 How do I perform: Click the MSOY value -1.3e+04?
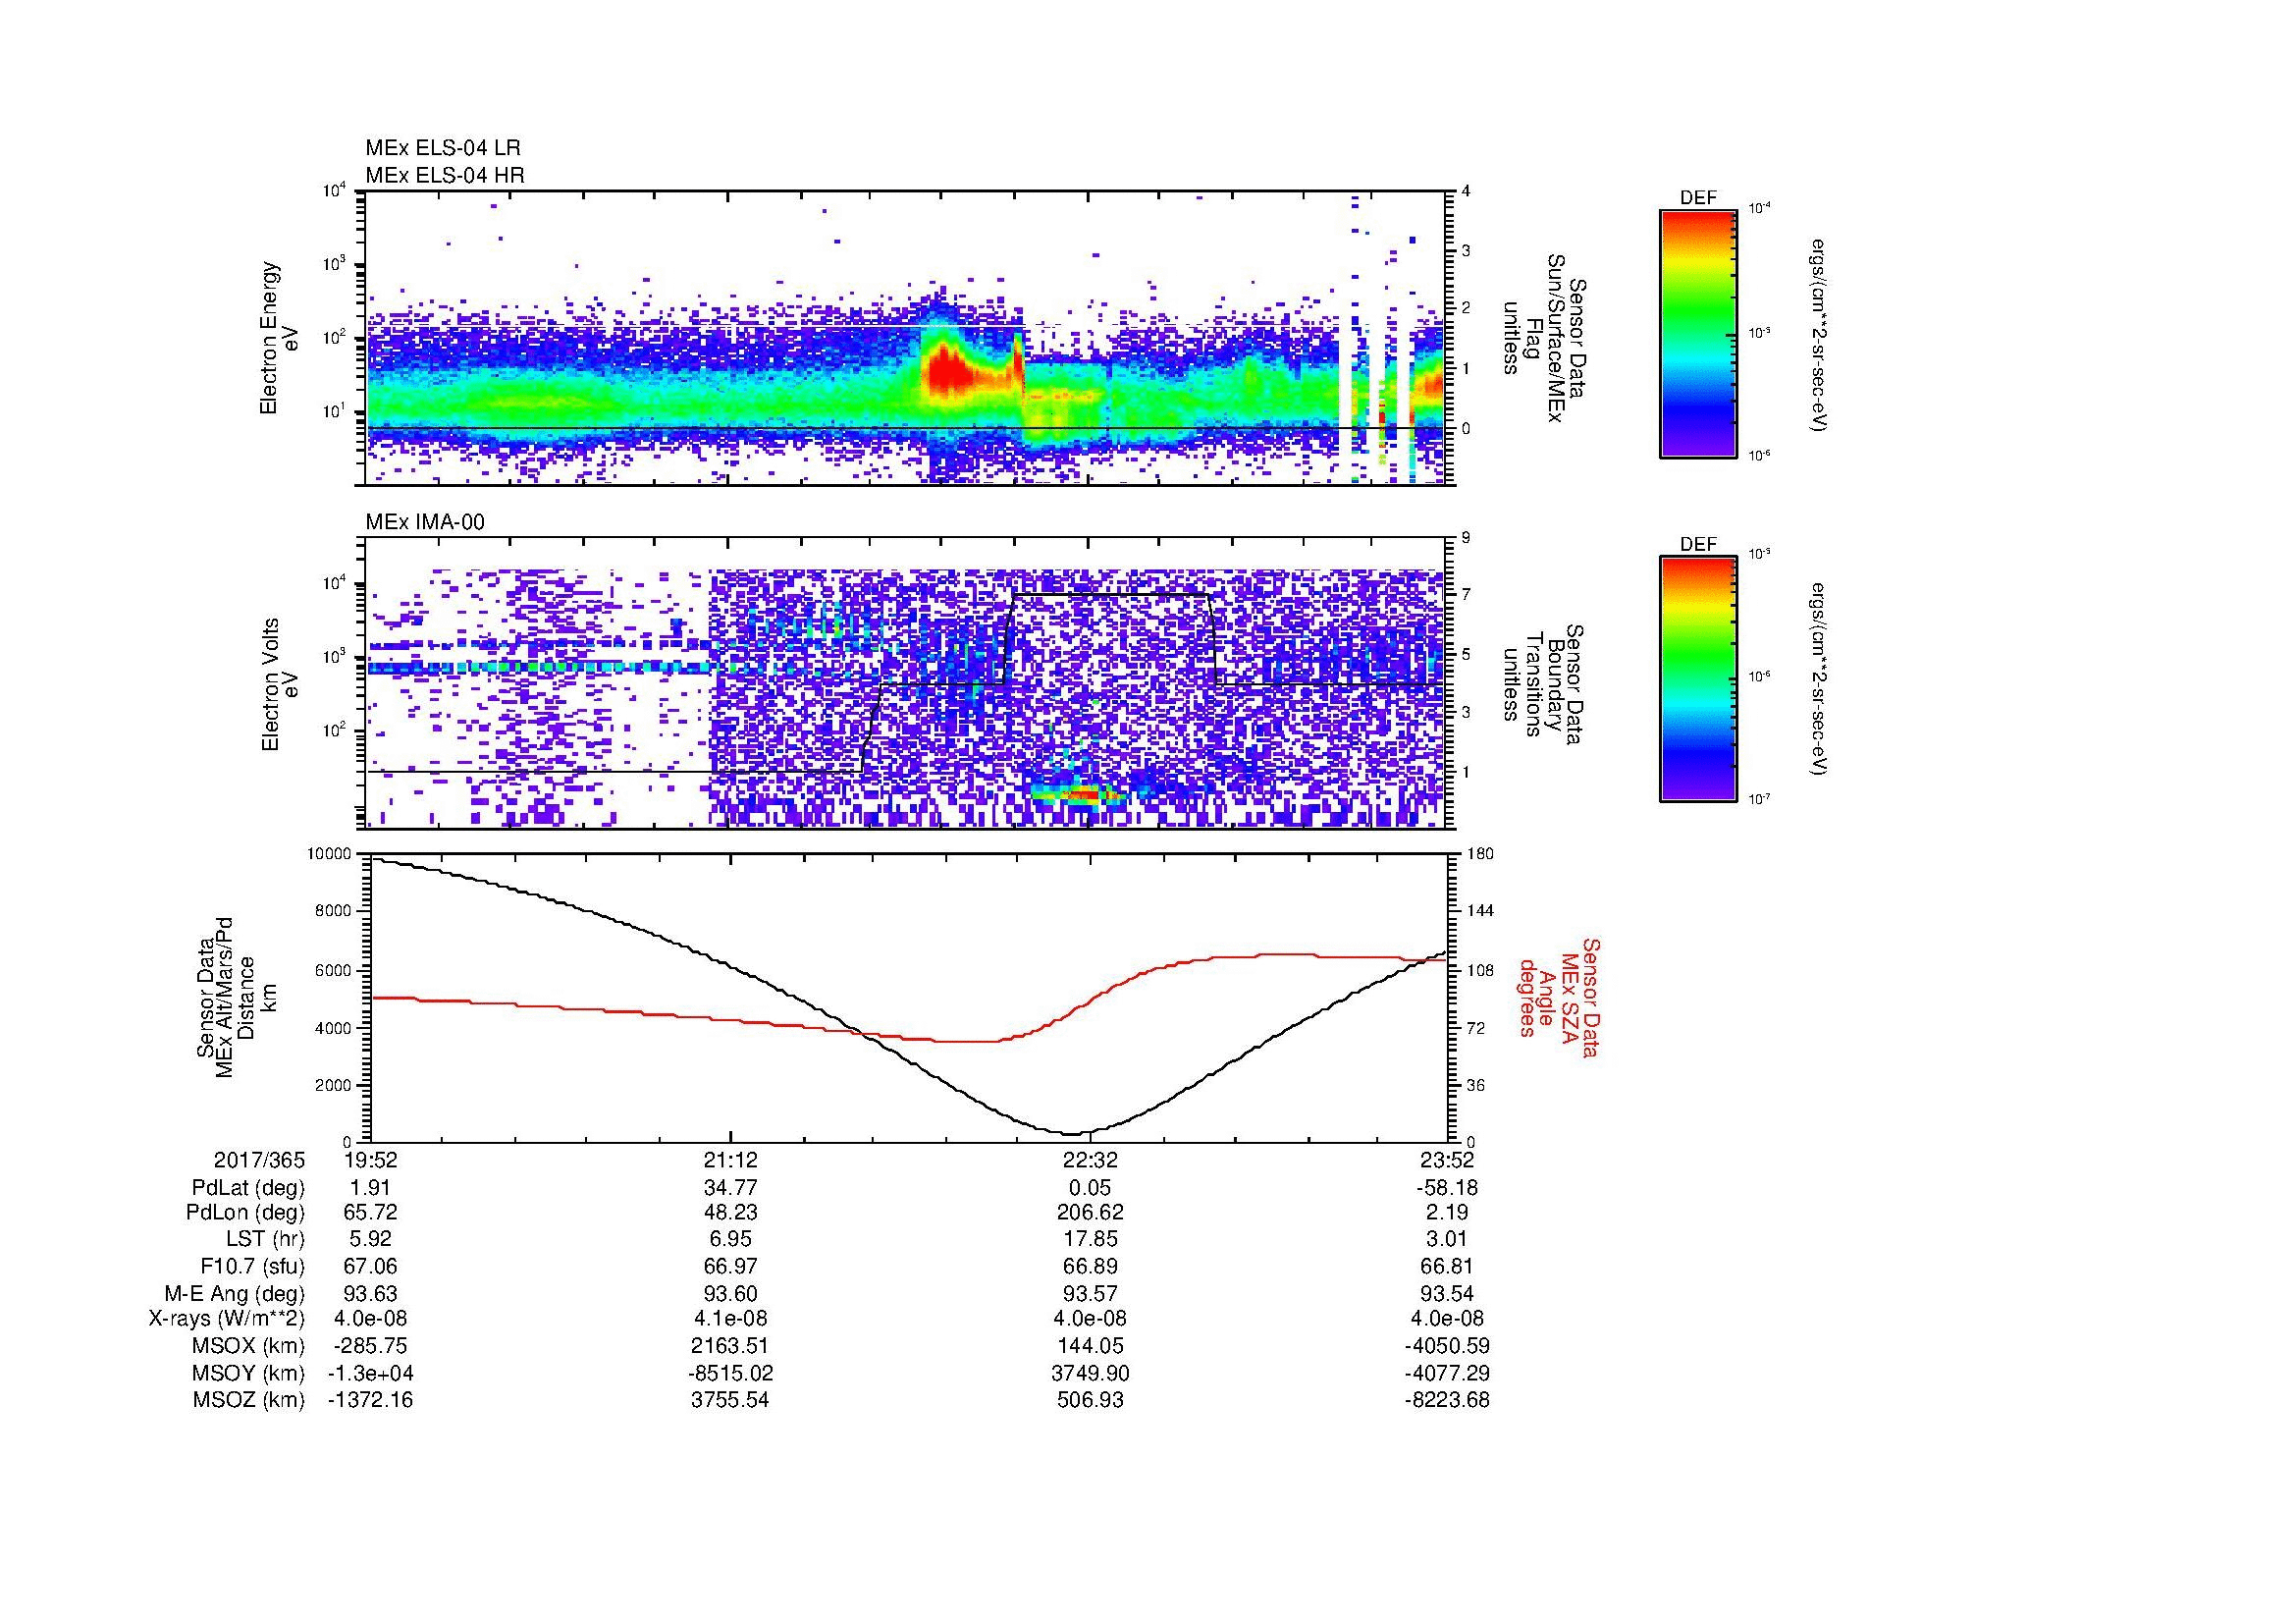point(371,1374)
